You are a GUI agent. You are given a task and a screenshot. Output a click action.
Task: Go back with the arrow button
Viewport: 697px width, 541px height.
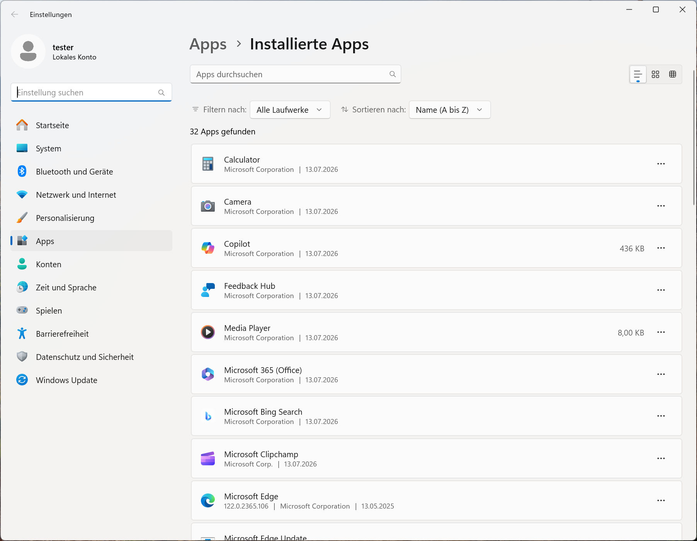15,14
